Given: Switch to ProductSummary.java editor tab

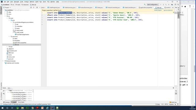Looking at the screenshot, I should point(86,7).
